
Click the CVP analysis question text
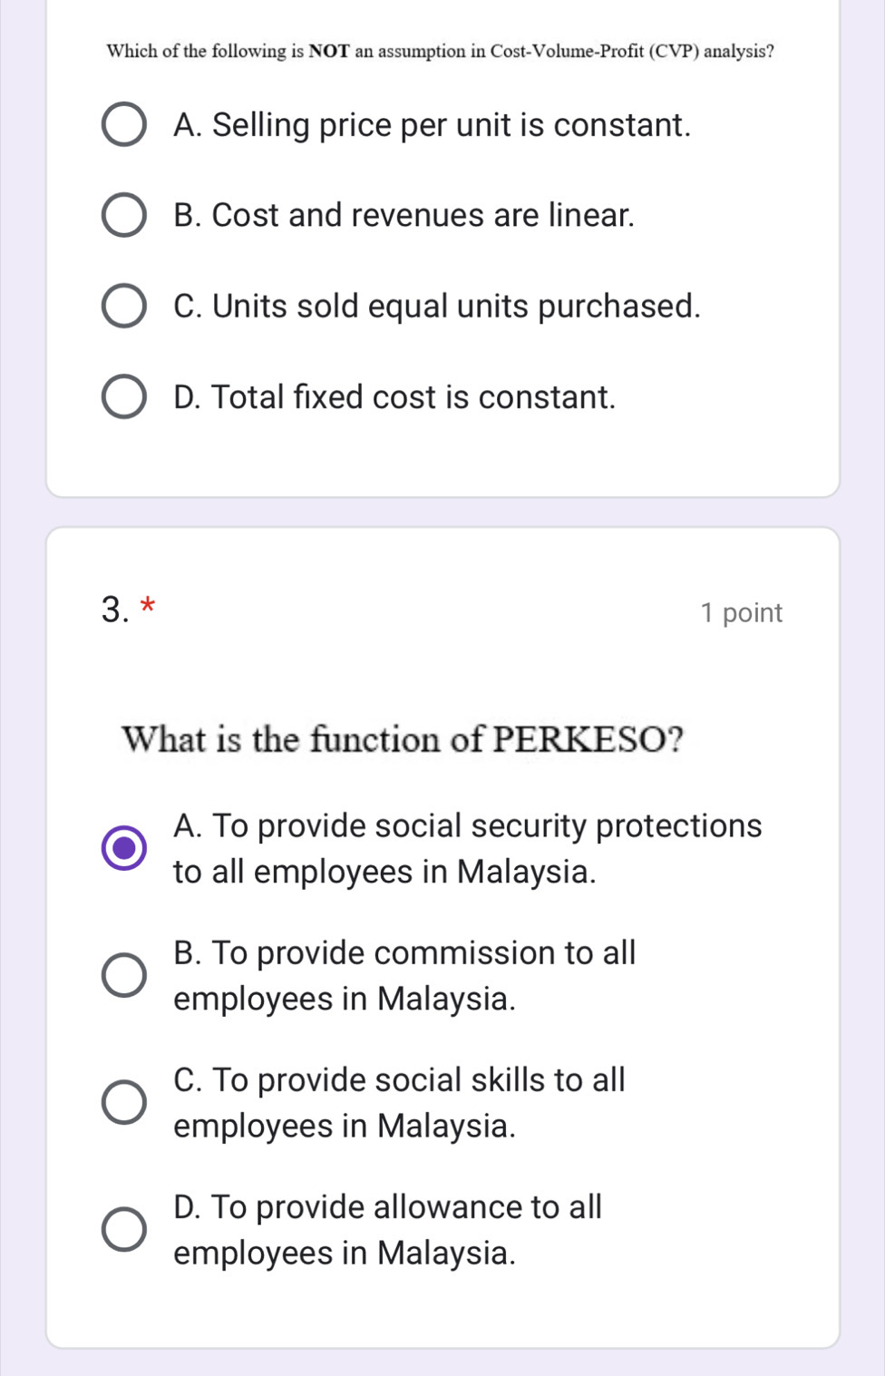click(440, 52)
